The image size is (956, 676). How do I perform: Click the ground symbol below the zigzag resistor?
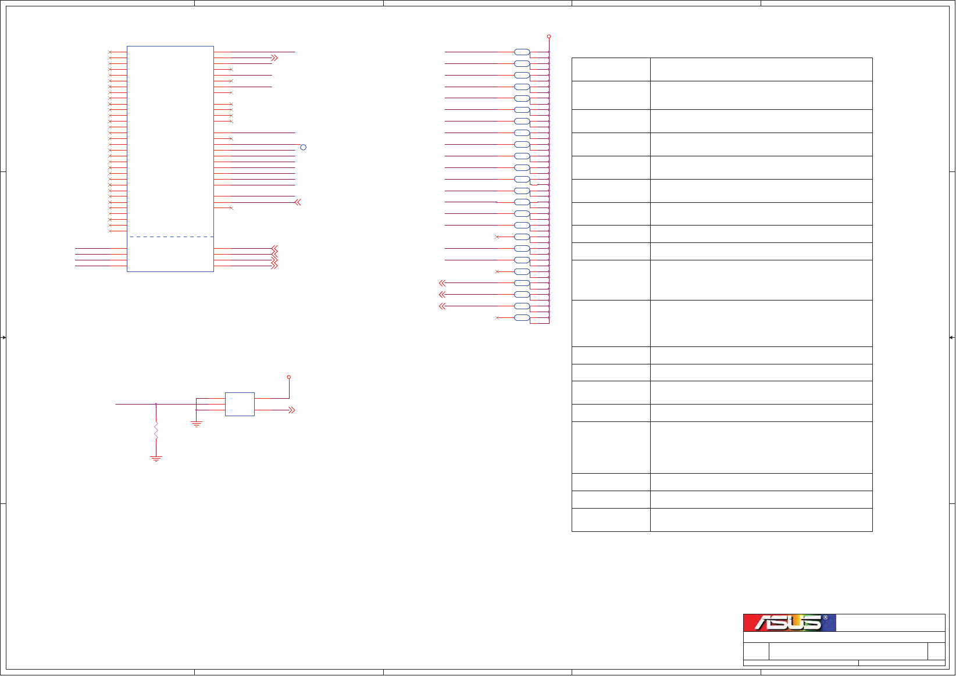[156, 459]
